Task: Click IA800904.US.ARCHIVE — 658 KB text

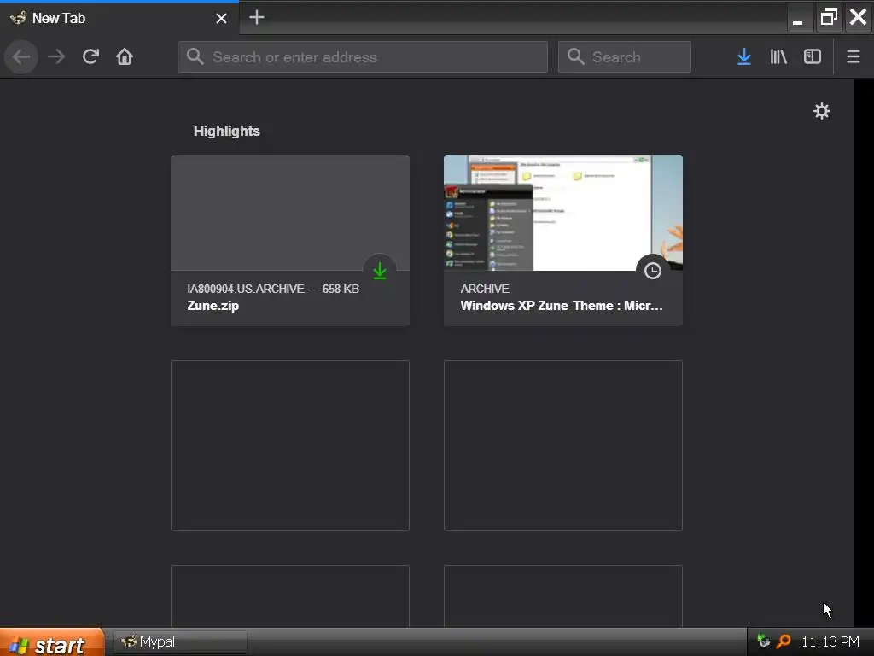Action: [273, 289]
